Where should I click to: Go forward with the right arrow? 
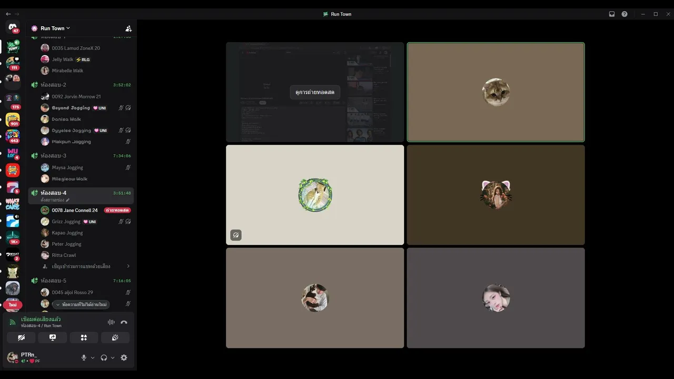pos(17,14)
